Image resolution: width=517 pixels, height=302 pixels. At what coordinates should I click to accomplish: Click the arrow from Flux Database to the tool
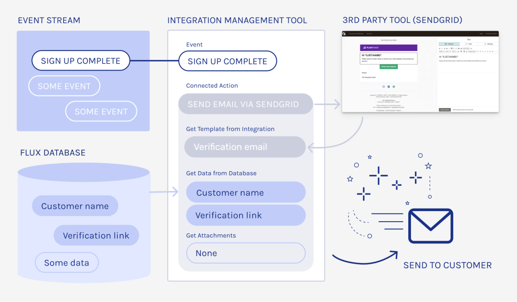tap(165, 192)
